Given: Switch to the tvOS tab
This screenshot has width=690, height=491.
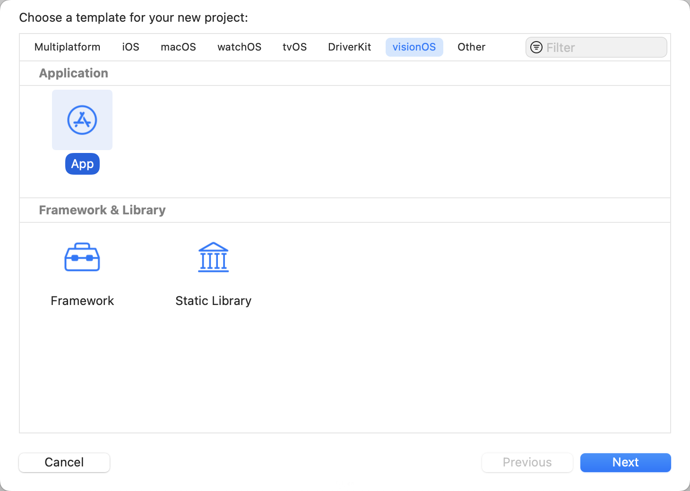Looking at the screenshot, I should (x=295, y=47).
